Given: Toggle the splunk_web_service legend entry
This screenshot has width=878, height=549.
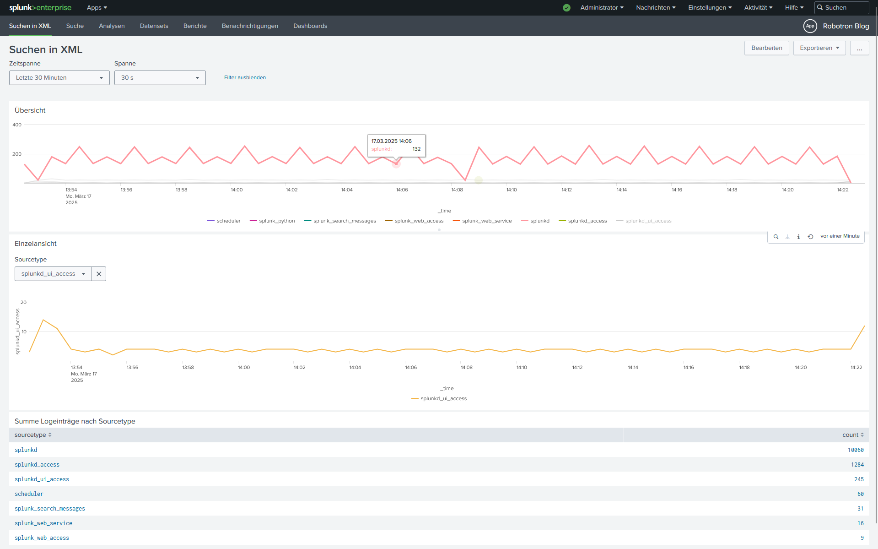Looking at the screenshot, I should (x=482, y=221).
